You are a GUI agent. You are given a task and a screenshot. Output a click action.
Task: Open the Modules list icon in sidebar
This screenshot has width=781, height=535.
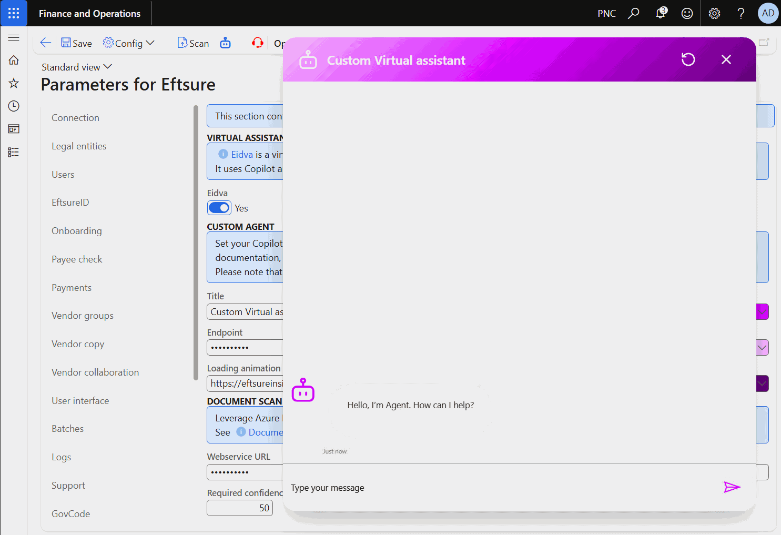[14, 152]
